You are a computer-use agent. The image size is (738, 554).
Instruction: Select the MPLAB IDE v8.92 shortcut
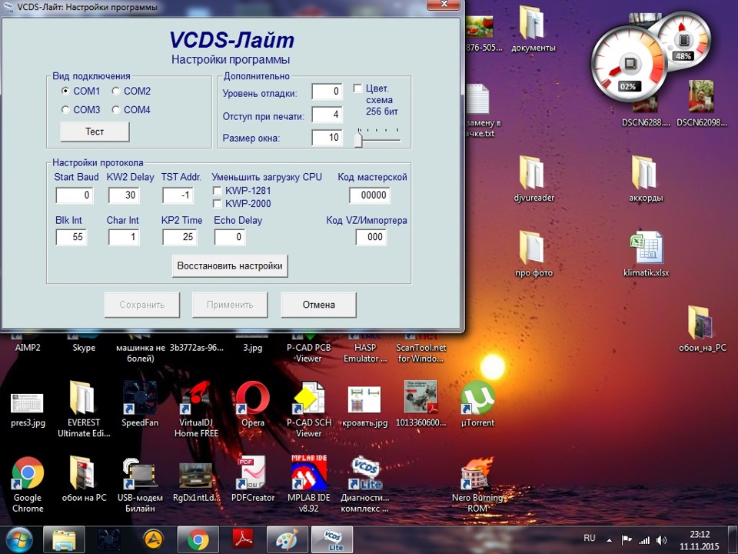(x=309, y=485)
